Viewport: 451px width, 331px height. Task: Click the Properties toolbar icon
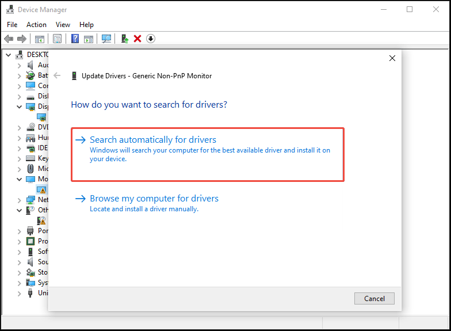pyautogui.click(x=57, y=39)
